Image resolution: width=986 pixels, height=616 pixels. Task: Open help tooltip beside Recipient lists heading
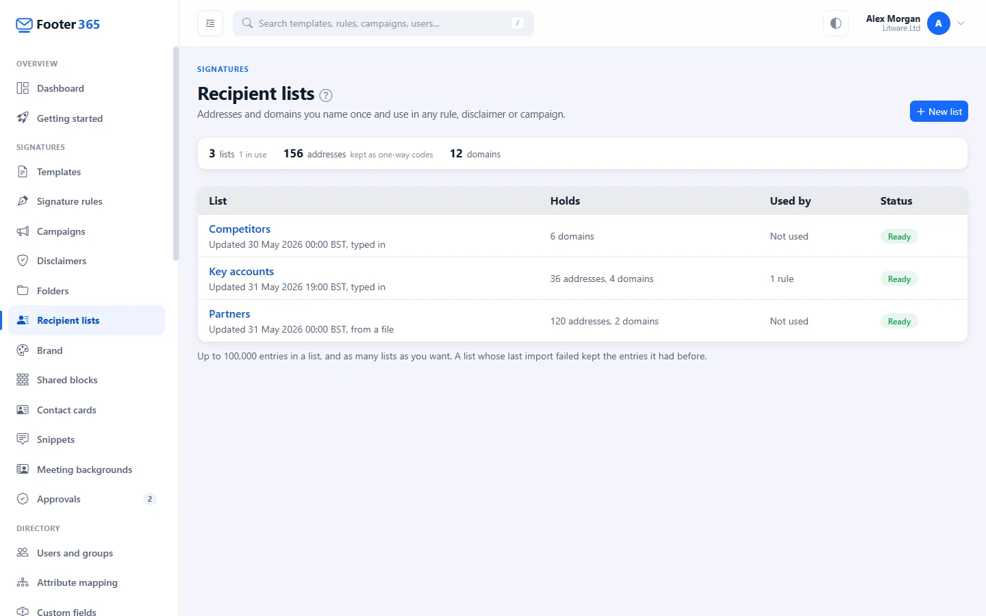326,95
